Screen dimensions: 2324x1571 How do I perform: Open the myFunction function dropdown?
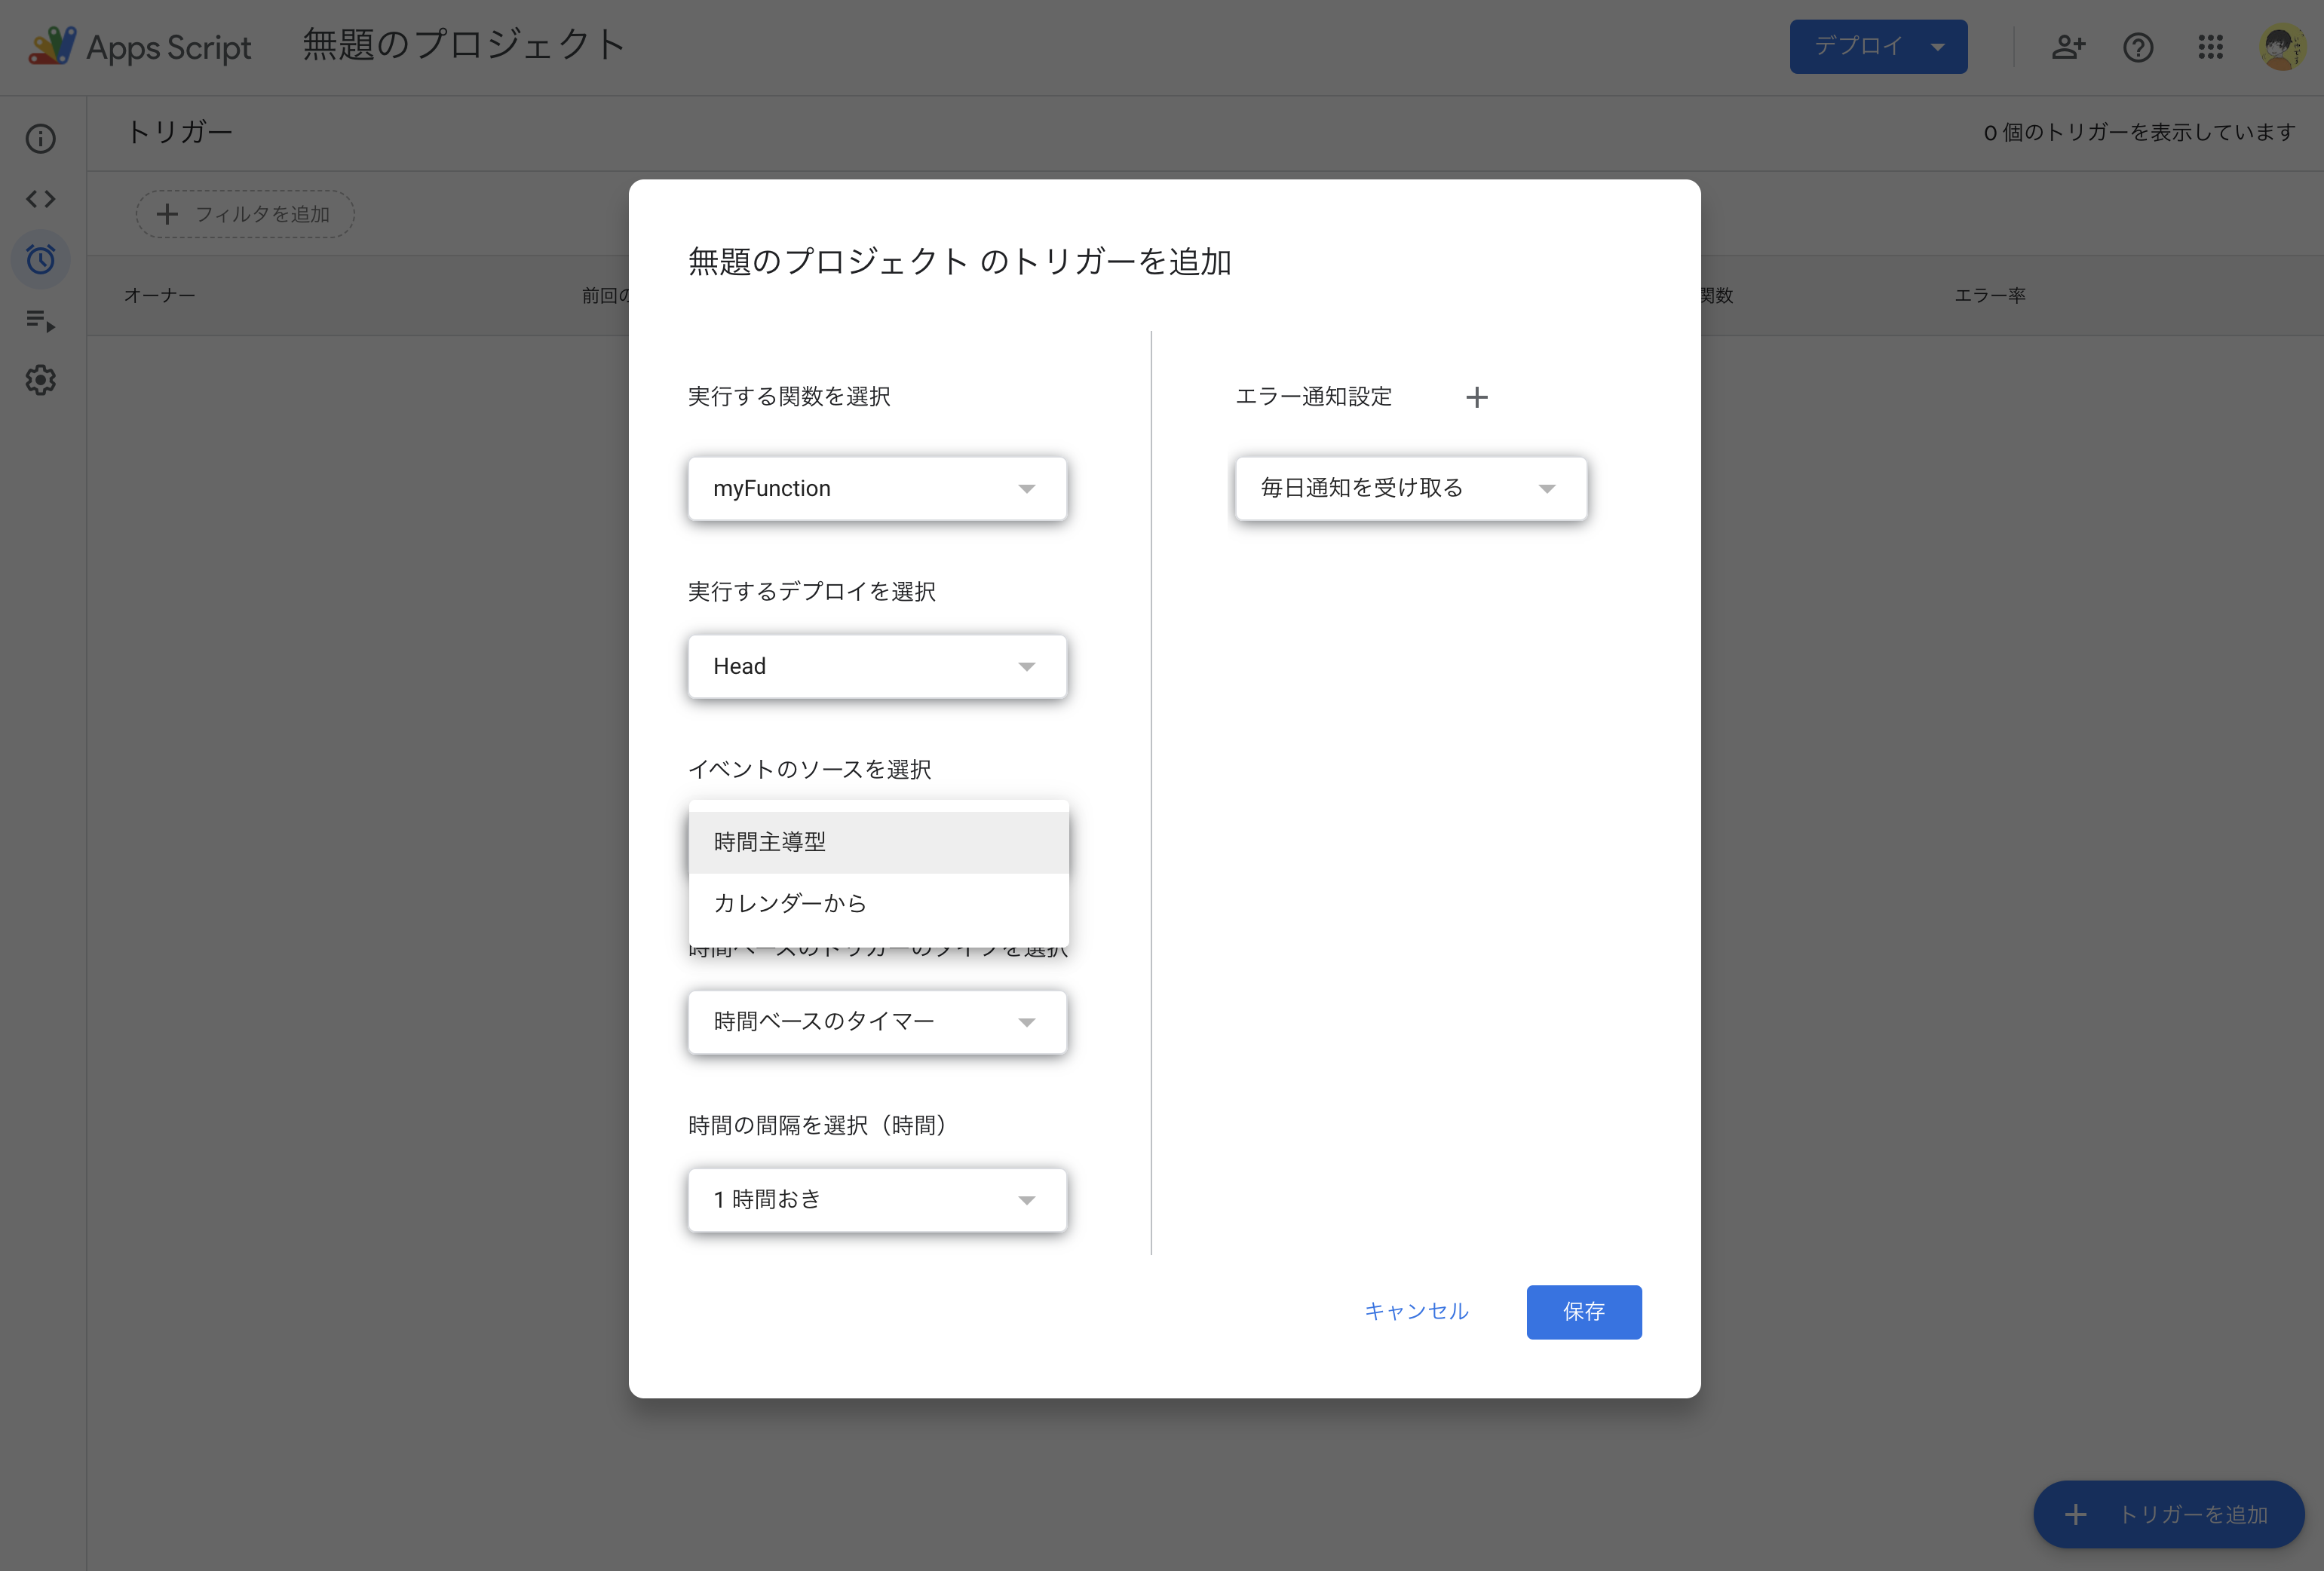tap(877, 489)
